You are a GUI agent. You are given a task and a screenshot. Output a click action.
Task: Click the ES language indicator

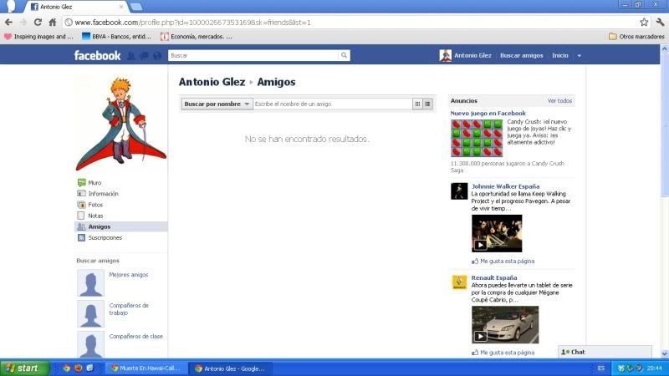coord(600,368)
